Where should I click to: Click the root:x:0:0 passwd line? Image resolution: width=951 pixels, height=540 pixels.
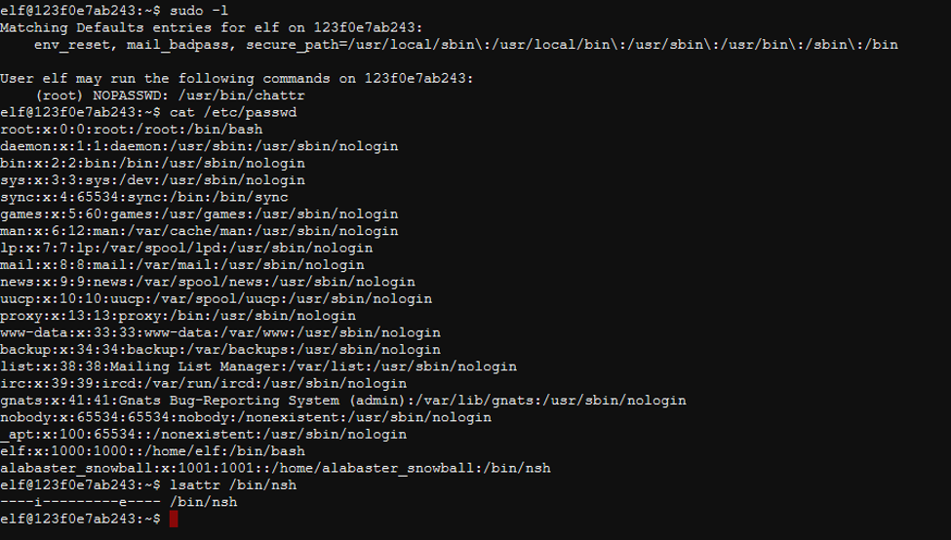132,129
